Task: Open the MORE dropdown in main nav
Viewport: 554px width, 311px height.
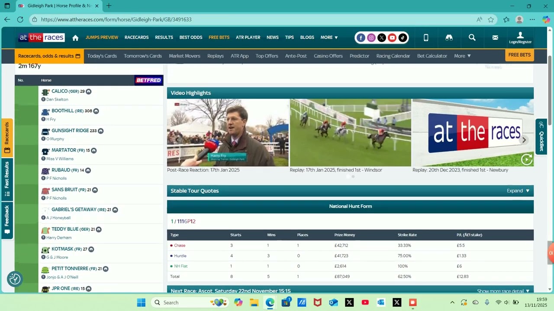Action: [x=329, y=38]
